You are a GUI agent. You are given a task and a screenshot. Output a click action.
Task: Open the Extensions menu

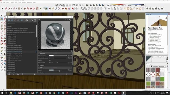click(29, 3)
